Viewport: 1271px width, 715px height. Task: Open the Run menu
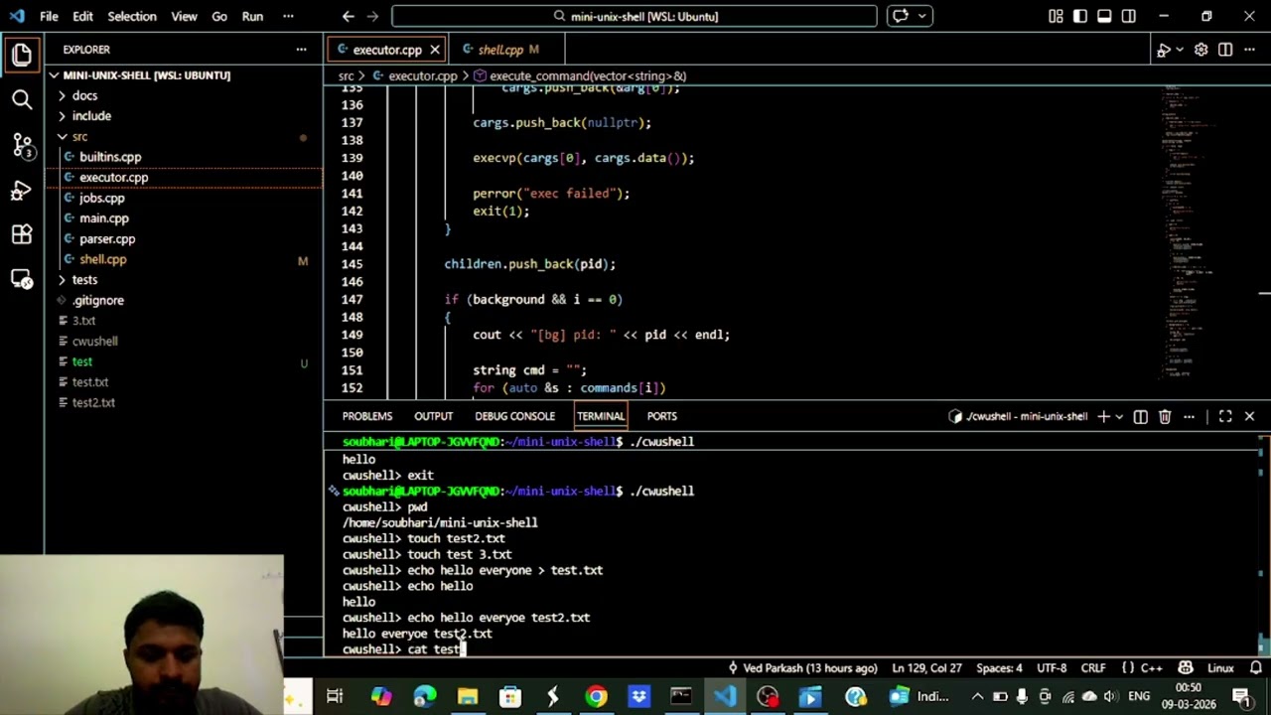coord(252,16)
